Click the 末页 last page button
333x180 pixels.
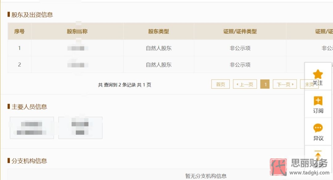click(309, 84)
